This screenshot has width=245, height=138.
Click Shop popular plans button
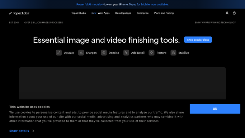[198, 40]
